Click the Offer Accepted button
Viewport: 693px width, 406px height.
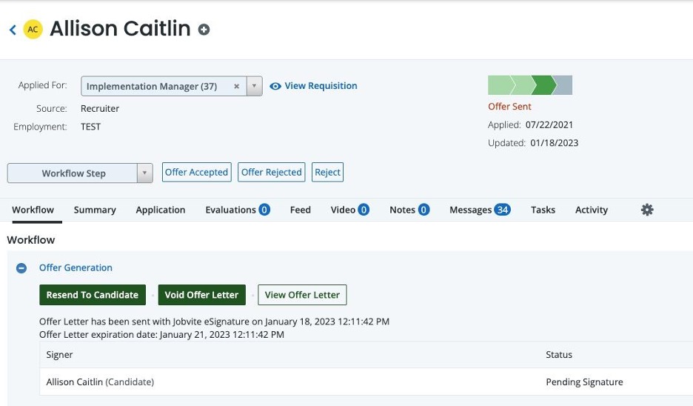point(196,173)
